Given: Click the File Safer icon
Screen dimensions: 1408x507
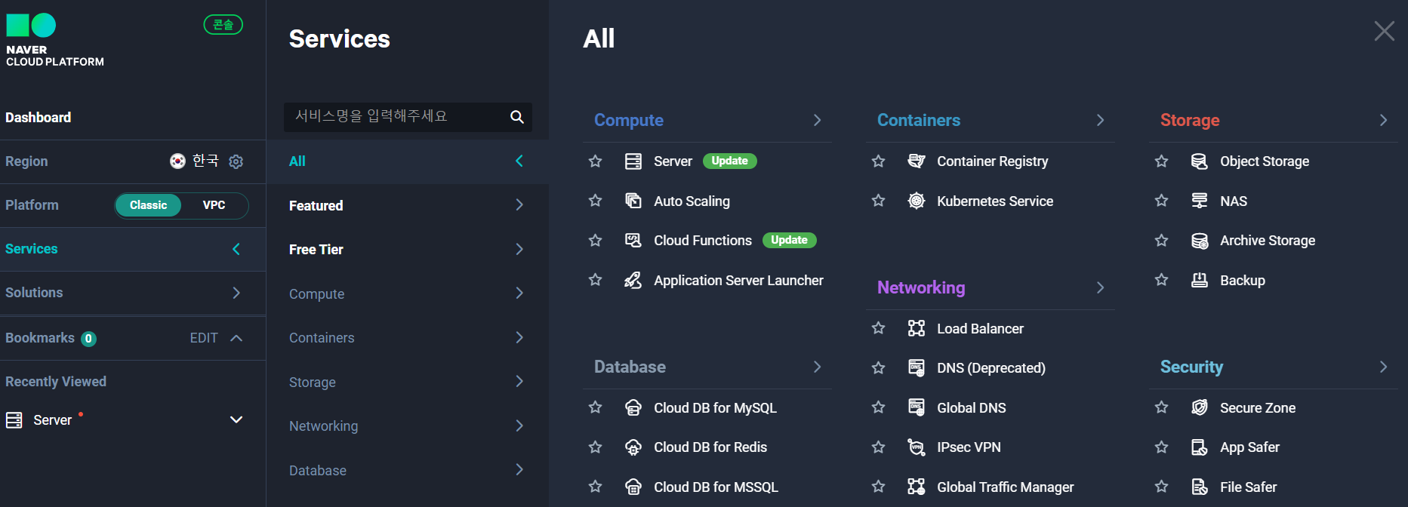Looking at the screenshot, I should 1200,487.
